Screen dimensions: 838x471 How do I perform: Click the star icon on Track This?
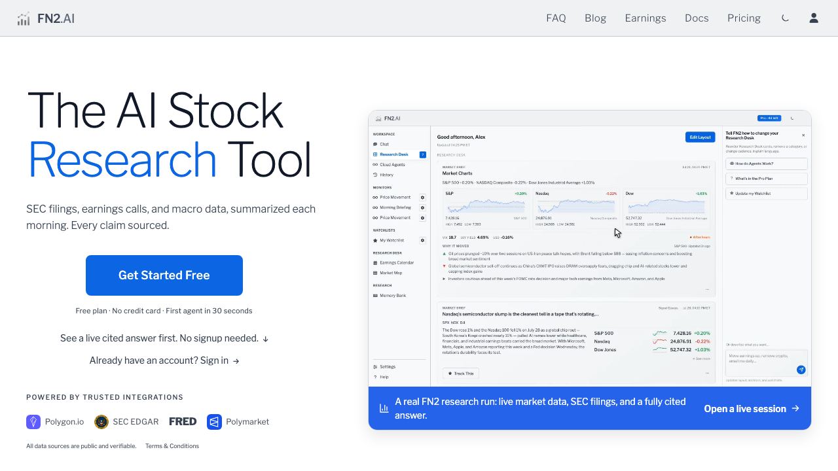(x=450, y=374)
